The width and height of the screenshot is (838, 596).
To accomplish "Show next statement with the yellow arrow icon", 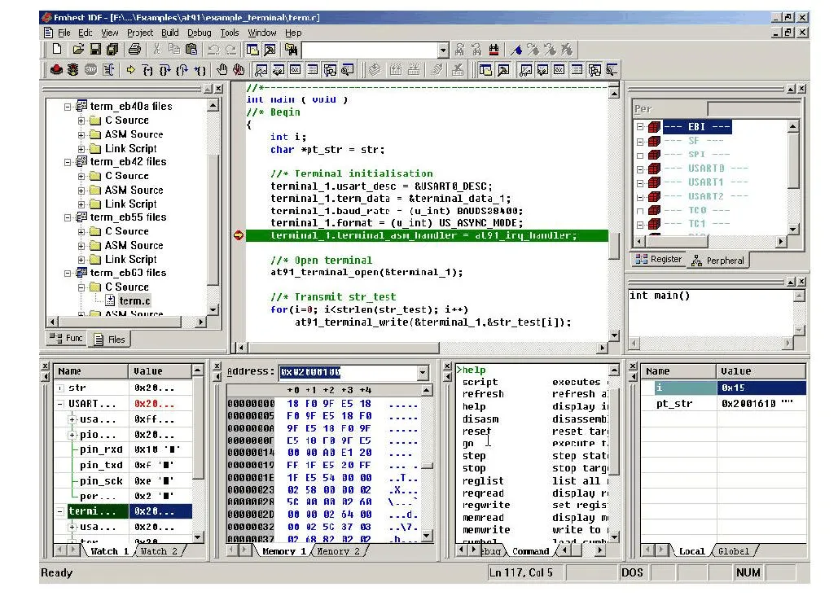I will 131,69.
